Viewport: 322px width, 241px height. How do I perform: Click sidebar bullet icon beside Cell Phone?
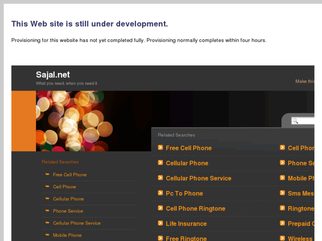pos(47,187)
